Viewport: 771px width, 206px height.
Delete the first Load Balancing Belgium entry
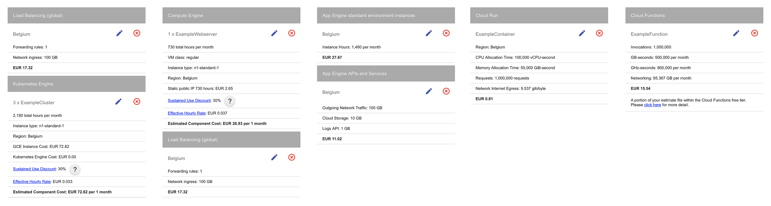pos(137,33)
